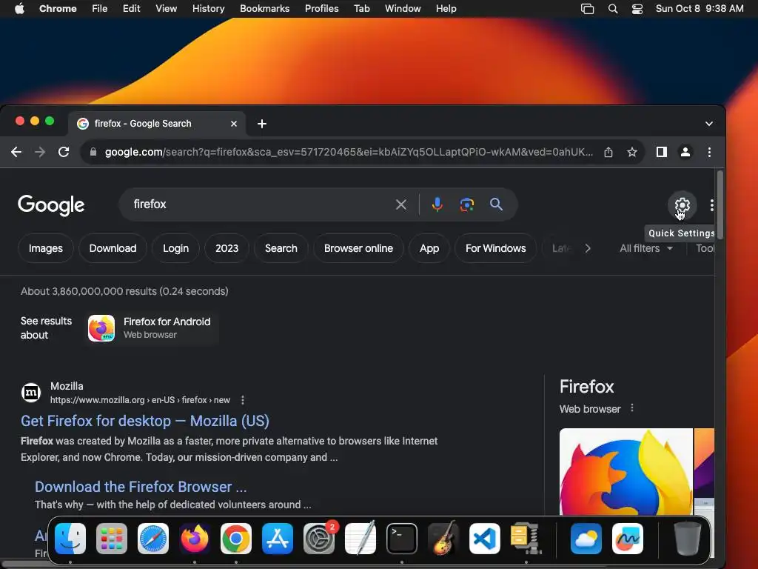Open the View menu
This screenshot has height=569, width=758.
(166, 9)
